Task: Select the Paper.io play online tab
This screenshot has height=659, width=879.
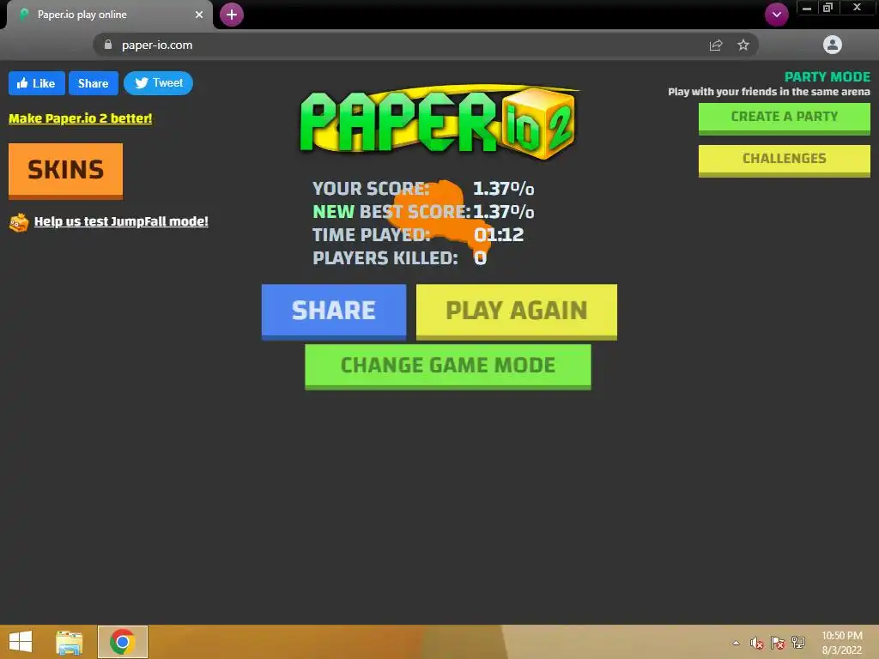Action: [109, 15]
